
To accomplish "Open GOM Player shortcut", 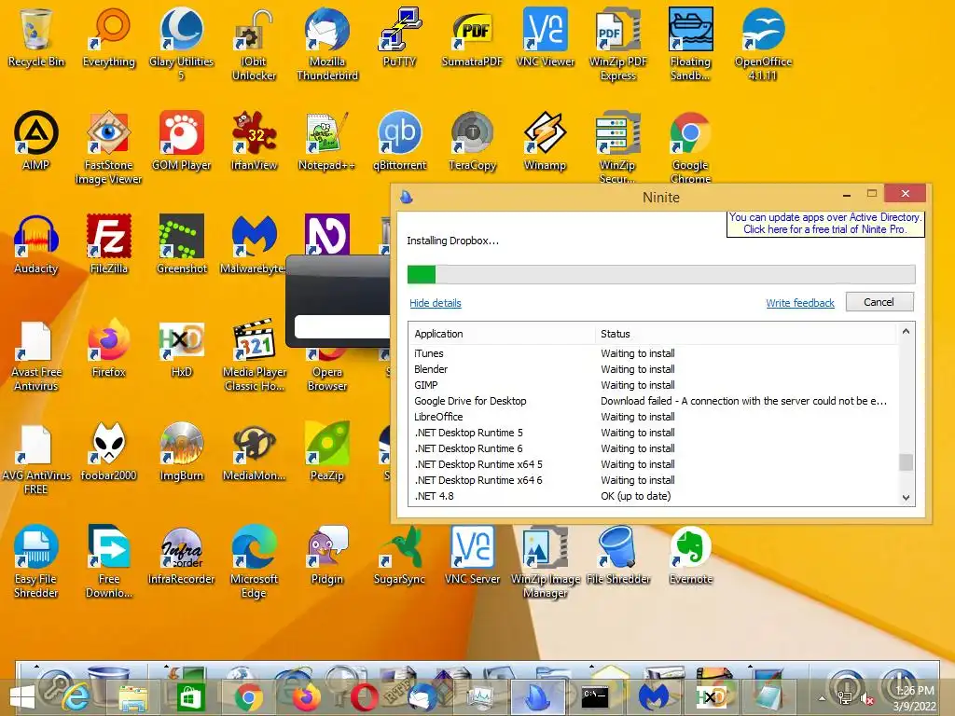I will point(181,140).
